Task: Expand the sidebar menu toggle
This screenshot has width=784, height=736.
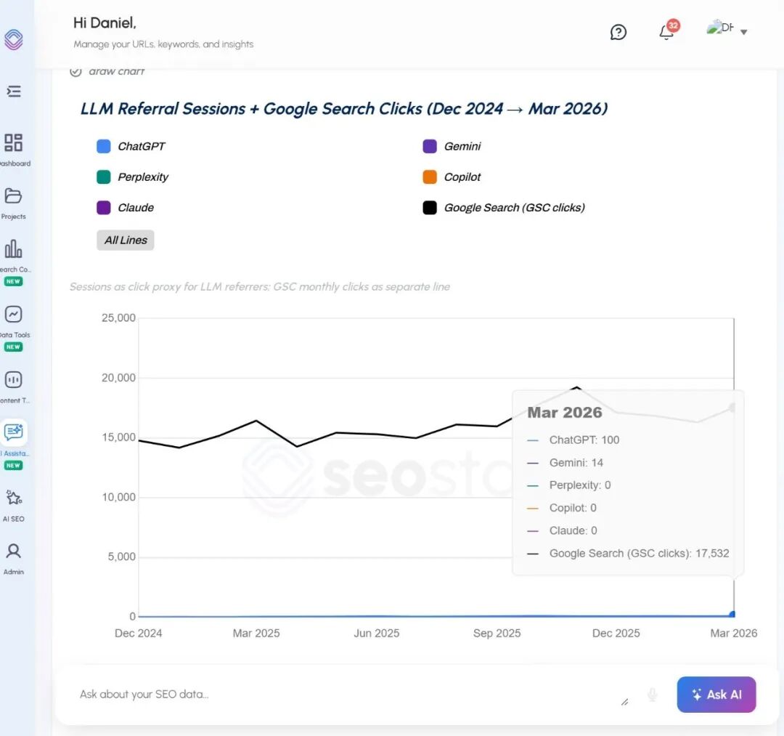Action: tap(13, 92)
